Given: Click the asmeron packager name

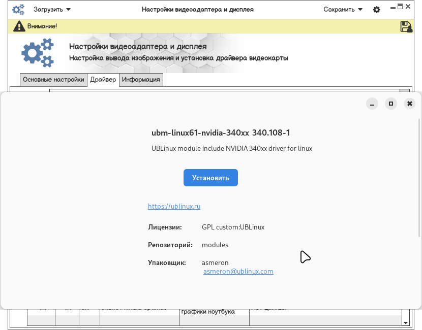Looking at the screenshot, I should (x=215, y=262).
